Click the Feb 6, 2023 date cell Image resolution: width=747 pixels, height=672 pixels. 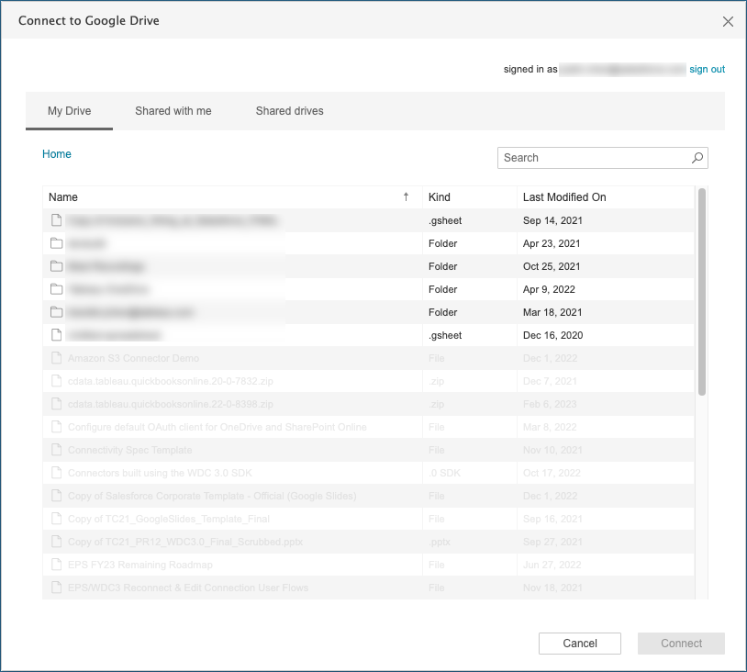[x=550, y=404]
